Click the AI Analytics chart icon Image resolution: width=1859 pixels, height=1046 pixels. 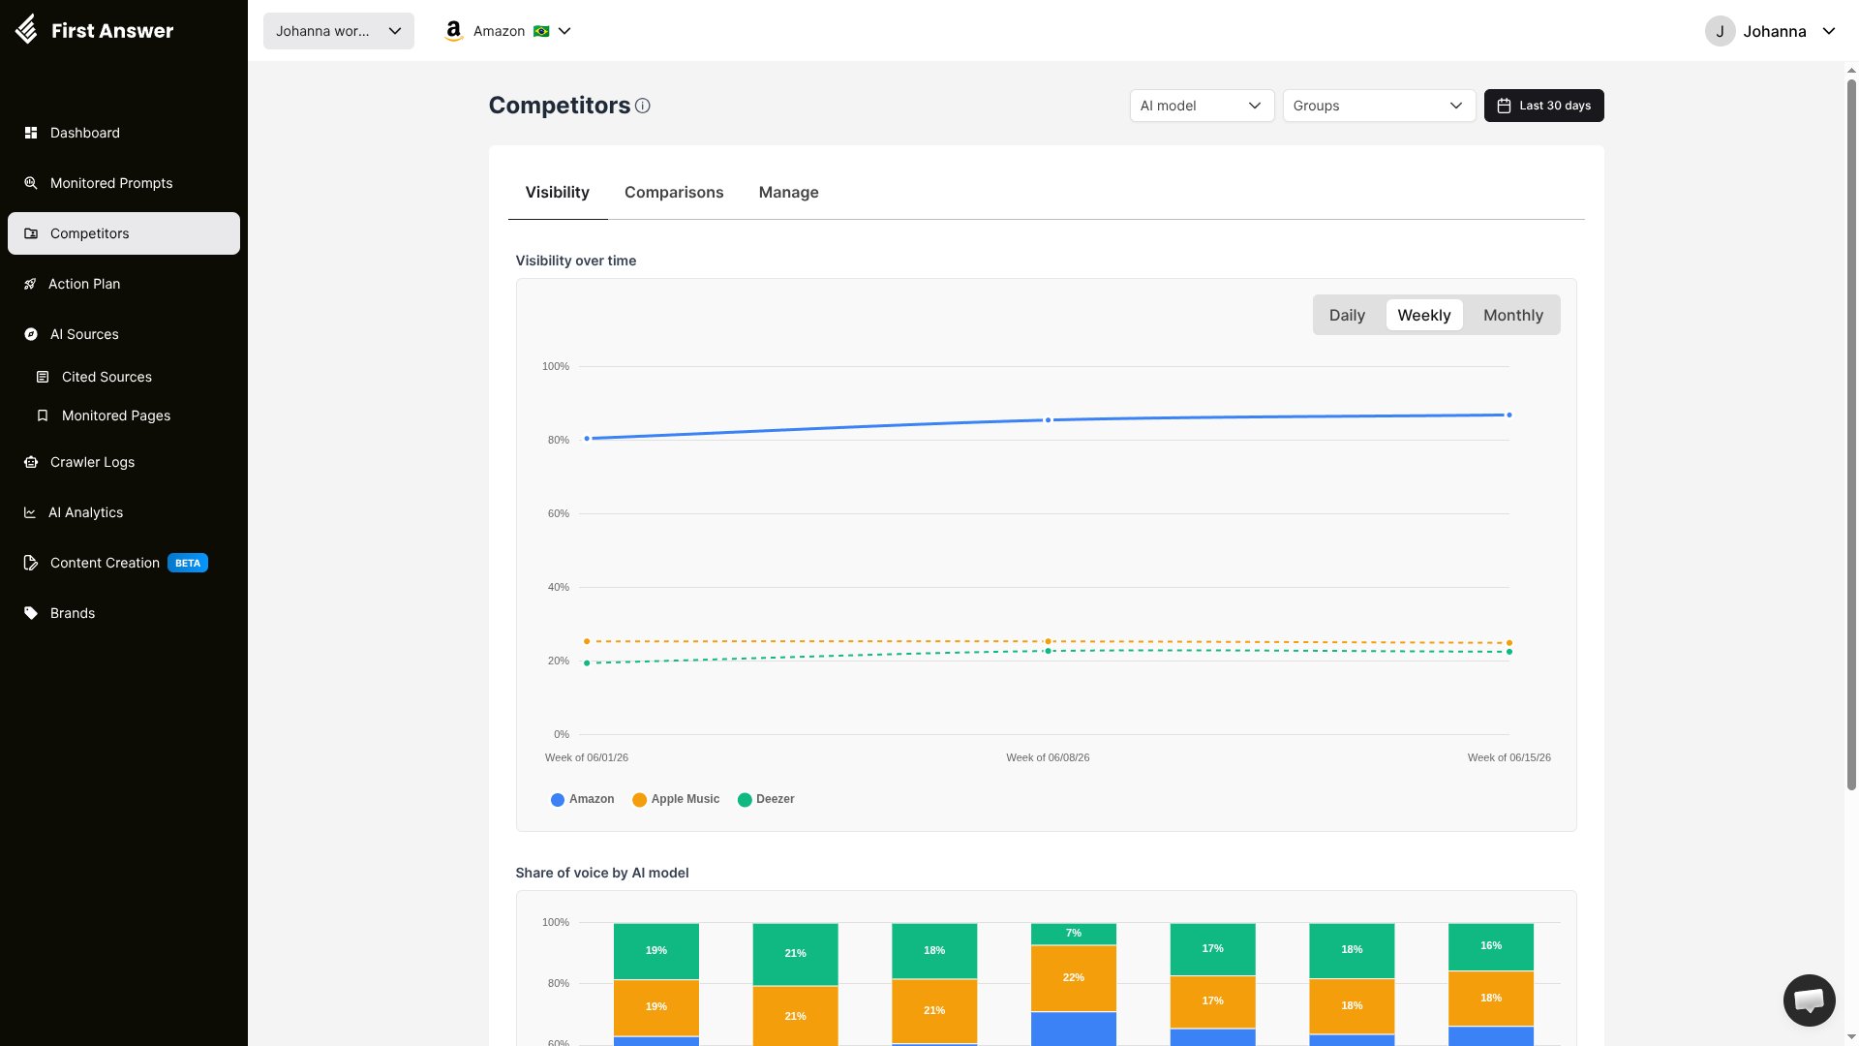tap(30, 512)
